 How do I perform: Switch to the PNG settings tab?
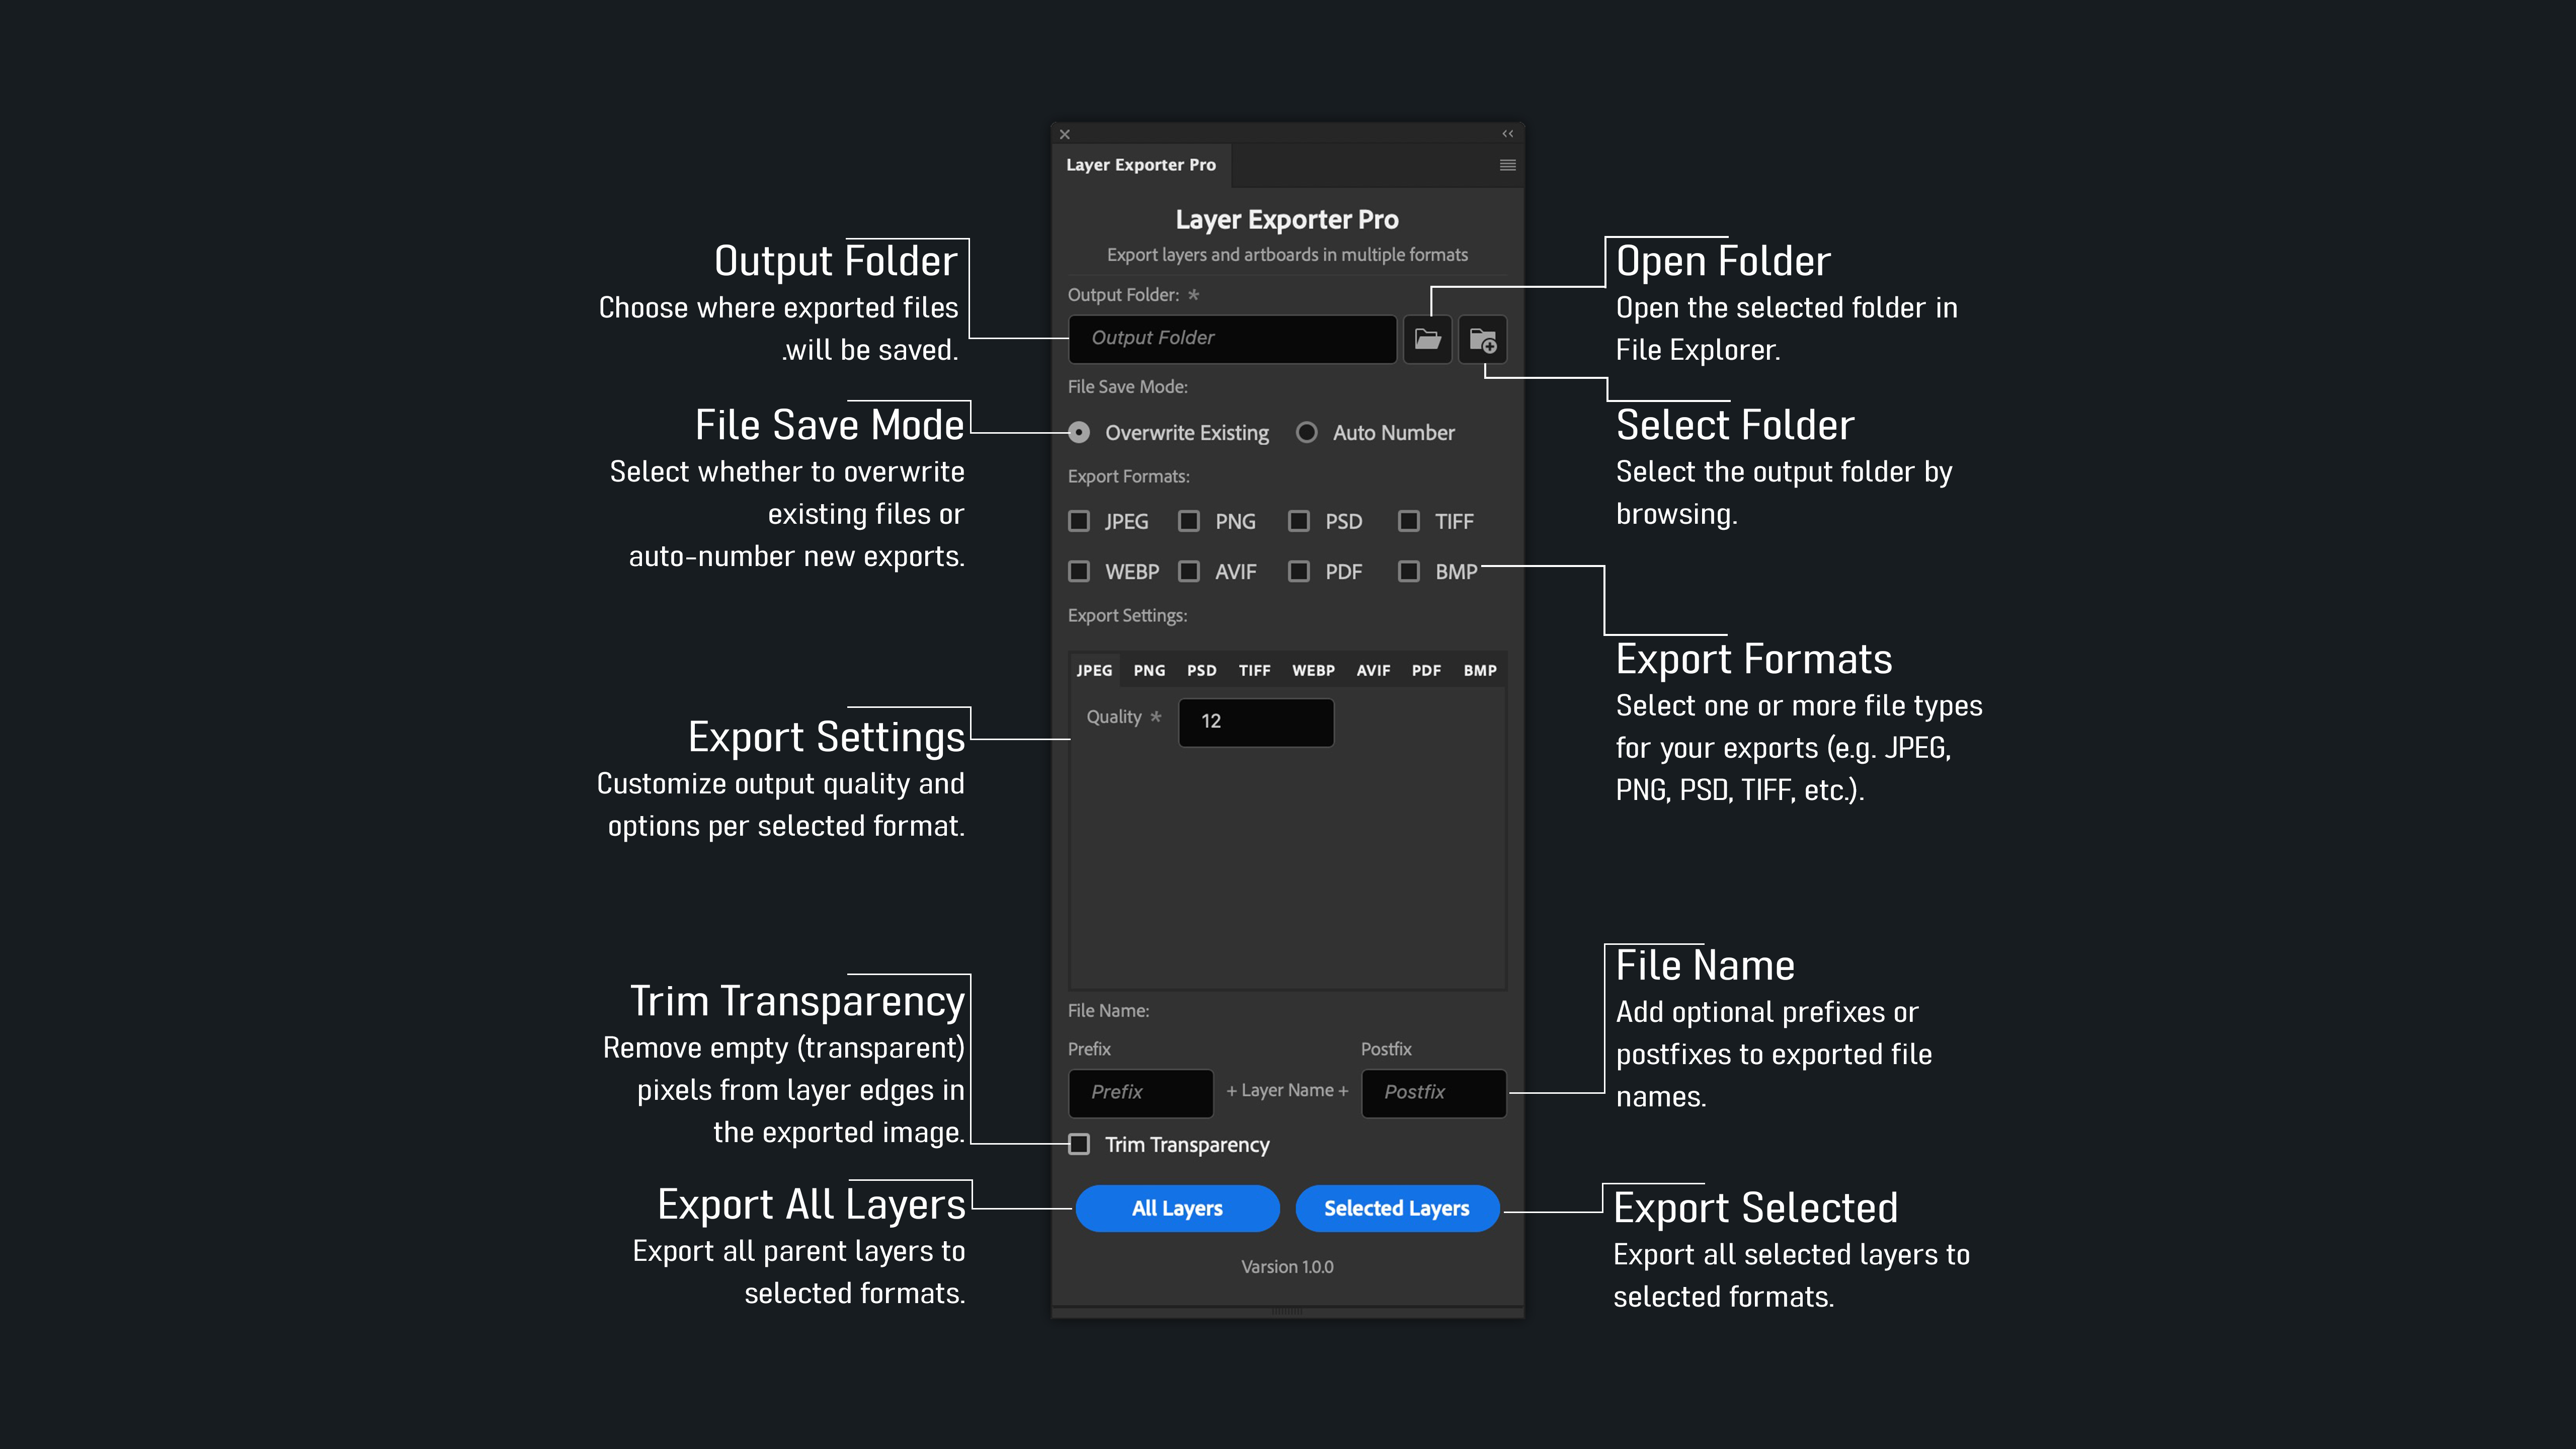coord(1149,670)
